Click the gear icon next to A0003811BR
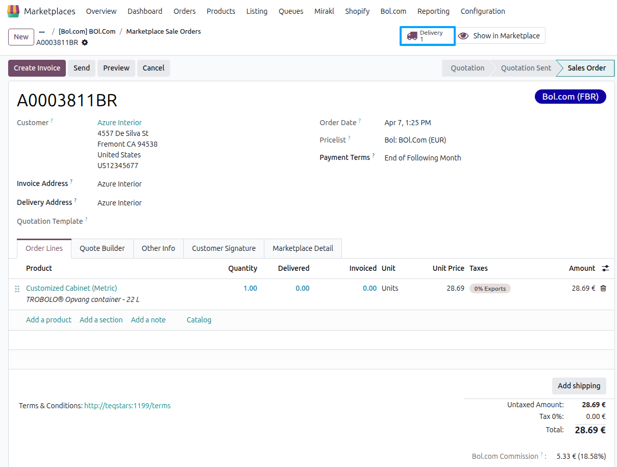 tap(85, 42)
